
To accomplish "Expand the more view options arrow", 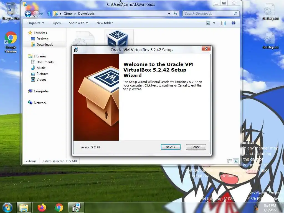I will click(x=214, y=23).
